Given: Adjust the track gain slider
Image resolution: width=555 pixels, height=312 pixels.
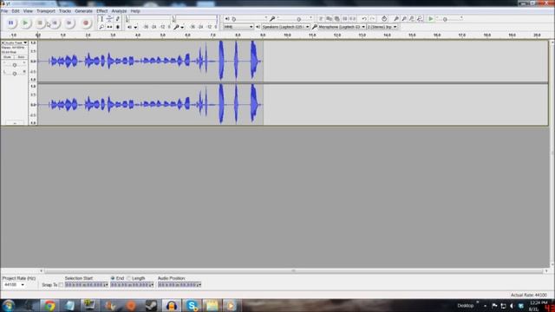Looking at the screenshot, I should (15, 65).
